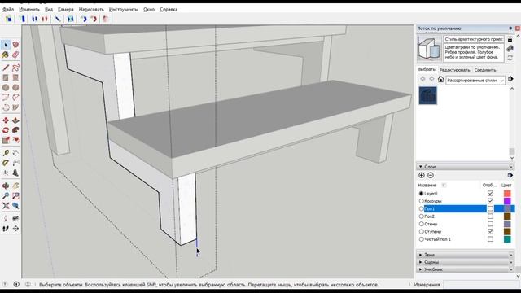The height and width of the screenshot is (293, 521).
Task: Open teal swatch of Чистый пол 1
Action: [x=507, y=239]
